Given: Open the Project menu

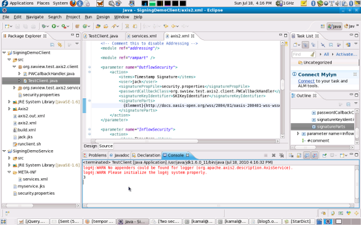Looking at the screenshot, I should pos(73,17).
